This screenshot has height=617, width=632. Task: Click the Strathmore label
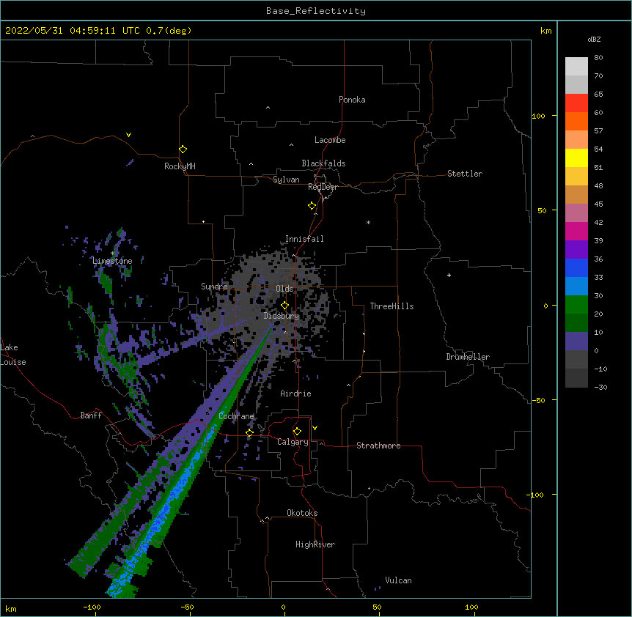[378, 446]
